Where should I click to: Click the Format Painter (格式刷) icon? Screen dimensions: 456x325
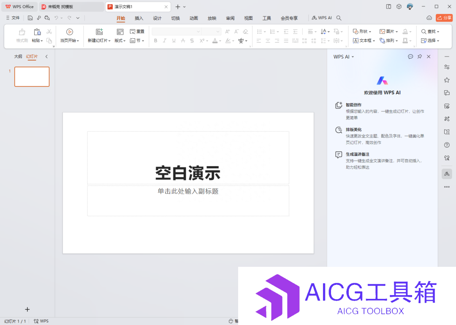22,32
